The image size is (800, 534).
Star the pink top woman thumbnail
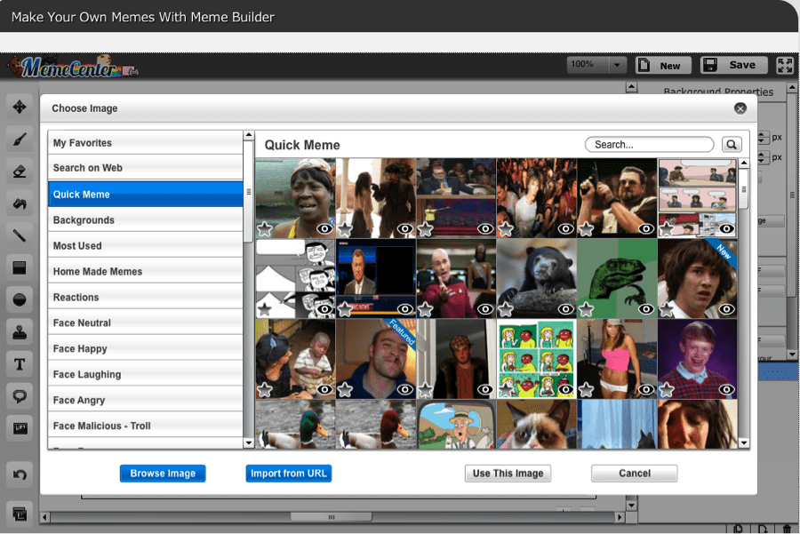[587, 390]
